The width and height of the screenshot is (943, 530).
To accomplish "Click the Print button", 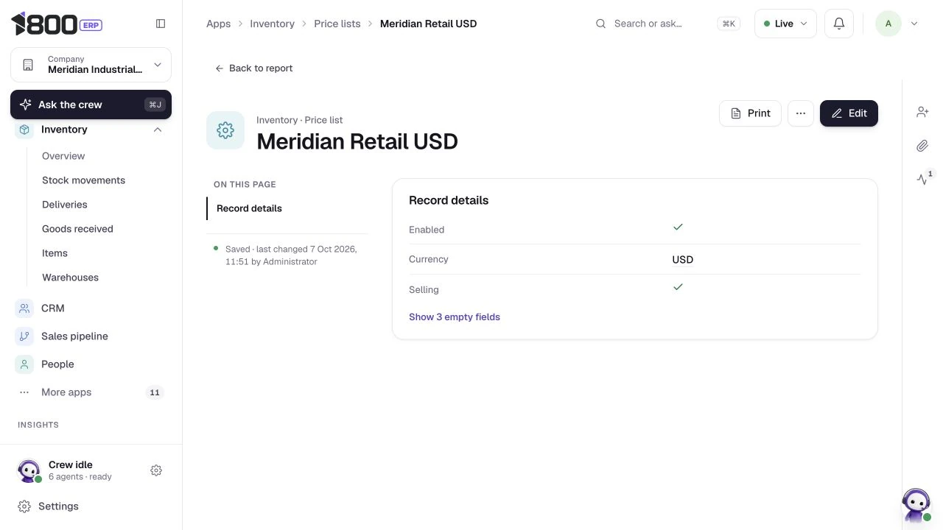I will (750, 113).
